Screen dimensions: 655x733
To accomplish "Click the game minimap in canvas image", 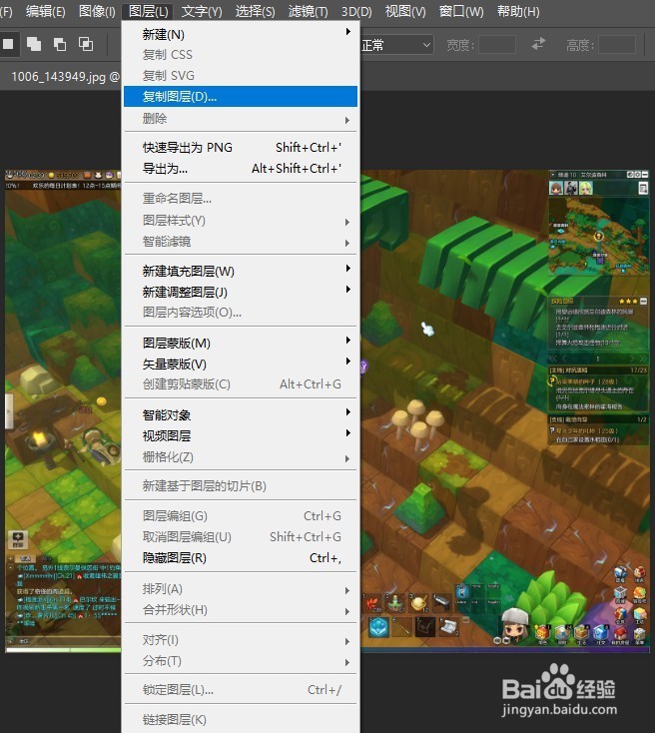I will point(599,236).
